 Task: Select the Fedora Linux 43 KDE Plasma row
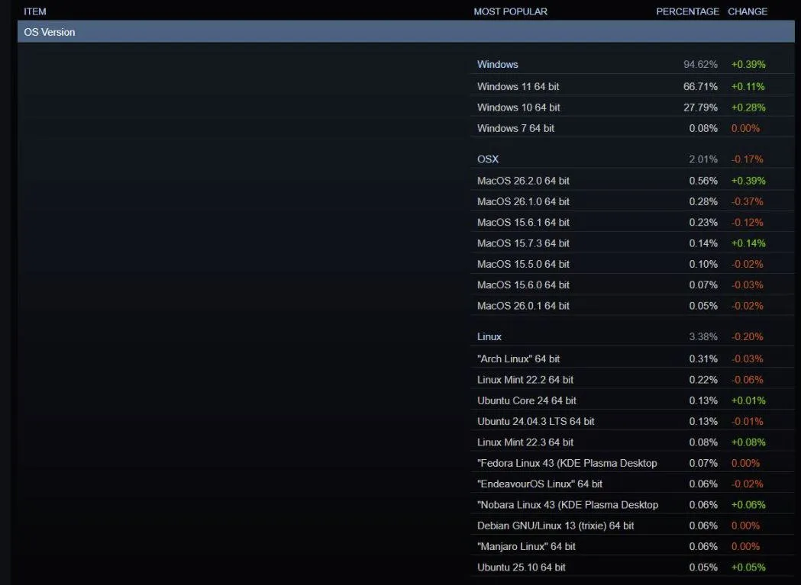pyautogui.click(x=632, y=463)
